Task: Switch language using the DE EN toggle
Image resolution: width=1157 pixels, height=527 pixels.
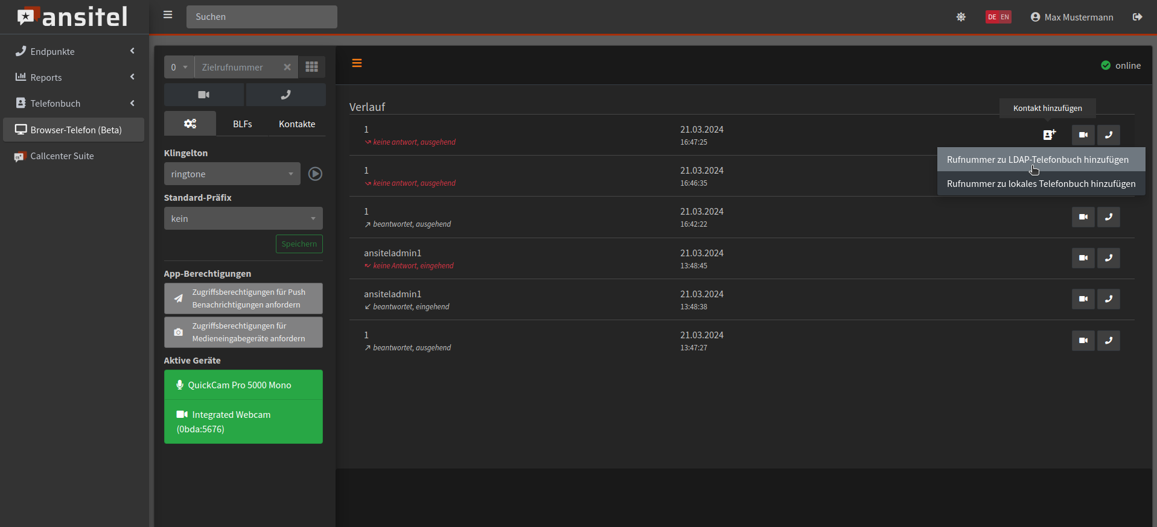Action: (998, 17)
